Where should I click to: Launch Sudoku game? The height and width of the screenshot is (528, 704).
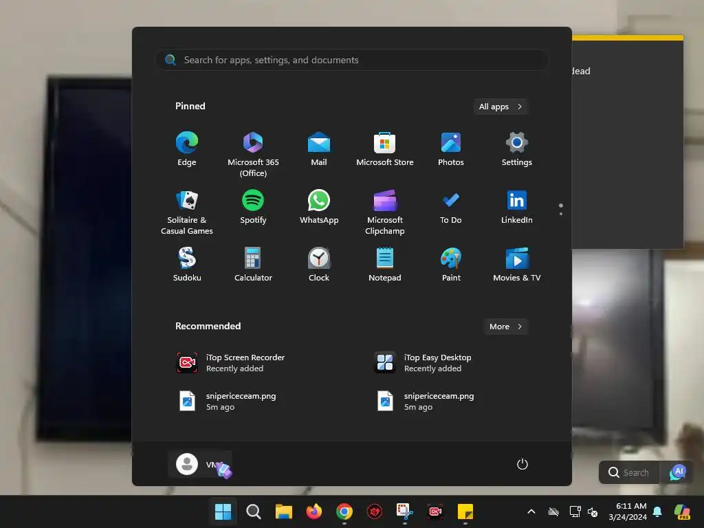point(187,265)
